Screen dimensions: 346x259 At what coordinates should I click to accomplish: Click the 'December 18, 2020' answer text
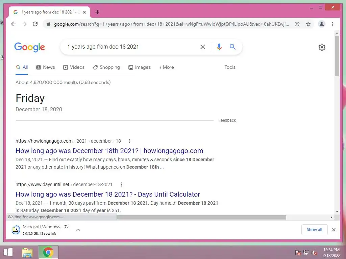tap(39, 110)
